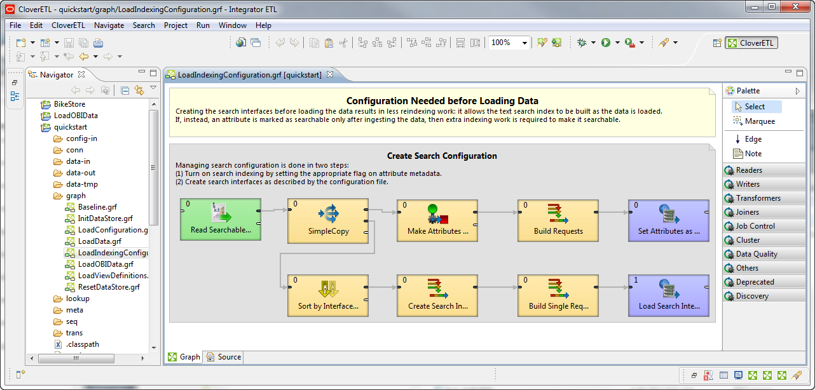This screenshot has height=390, width=815.
Task: Open the web browser globe icon
Action: (241, 43)
